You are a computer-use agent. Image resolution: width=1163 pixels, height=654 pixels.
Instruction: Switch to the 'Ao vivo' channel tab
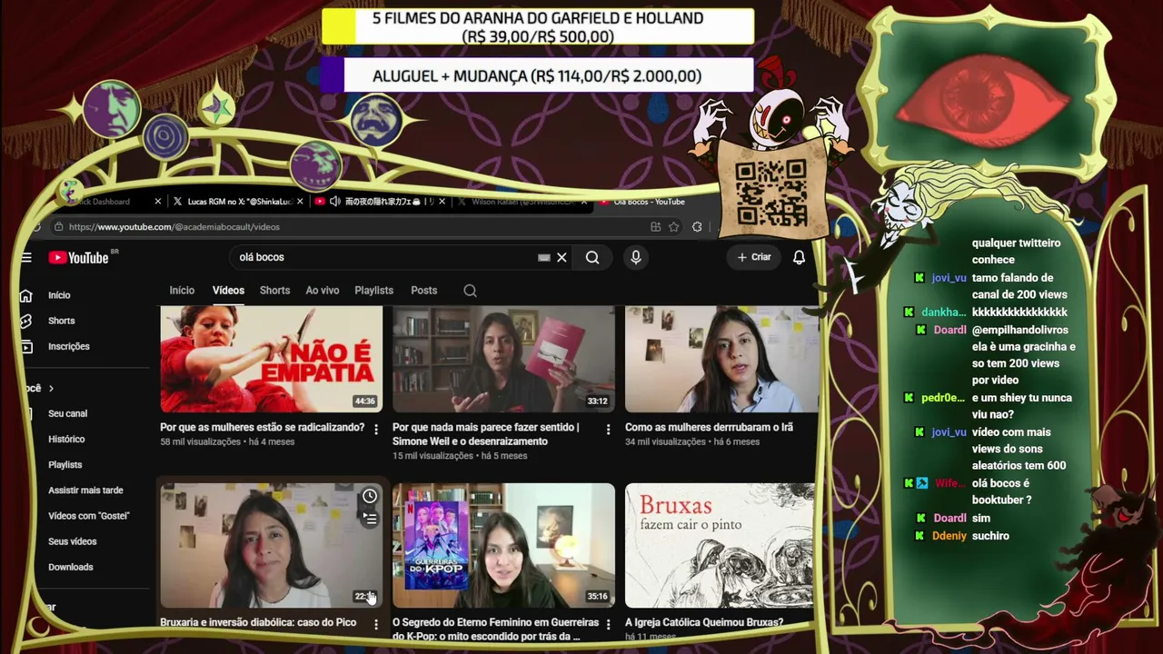tap(323, 291)
